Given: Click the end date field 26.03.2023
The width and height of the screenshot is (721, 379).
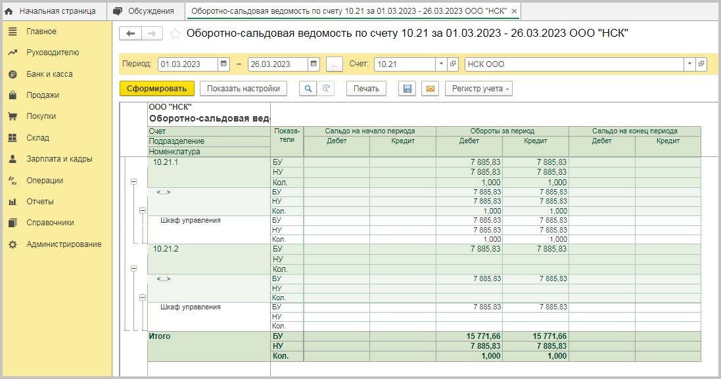Looking at the screenshot, I should (x=278, y=64).
